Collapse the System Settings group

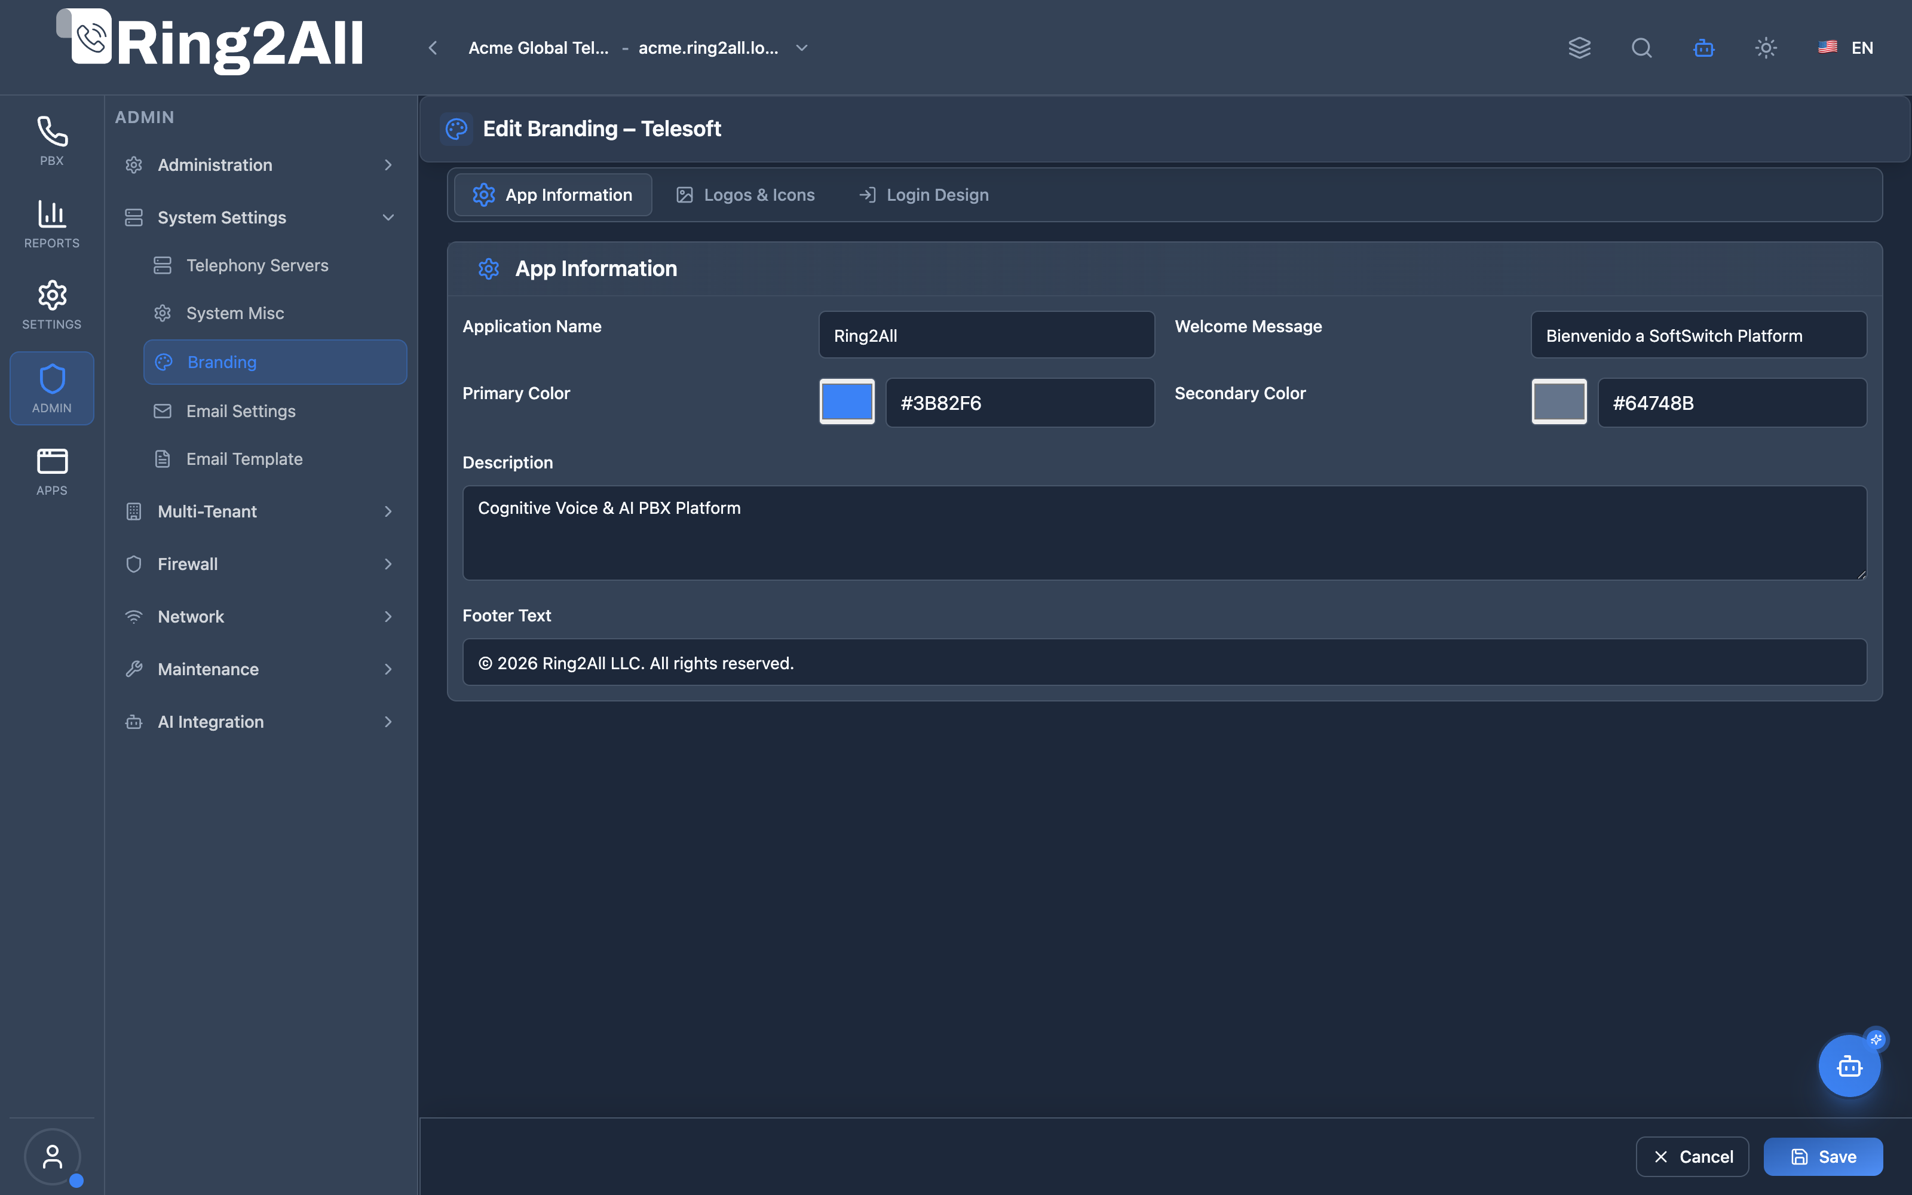point(260,217)
